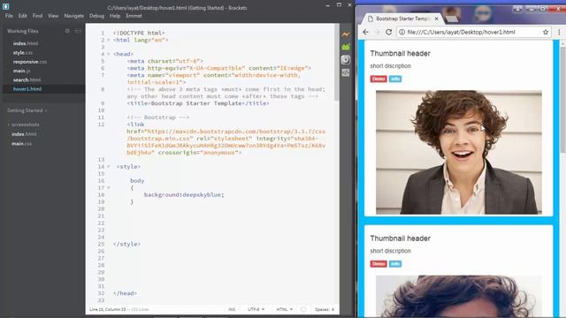Open search.html in Working Files
The height and width of the screenshot is (318, 566).
27,79
